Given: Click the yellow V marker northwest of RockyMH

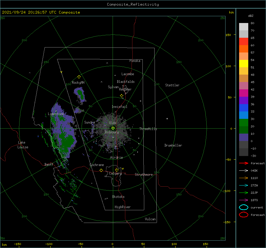Looking at the screenshot, I should (61, 72).
